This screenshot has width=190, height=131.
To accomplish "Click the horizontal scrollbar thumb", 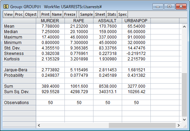I will click(x=142, y=125).
